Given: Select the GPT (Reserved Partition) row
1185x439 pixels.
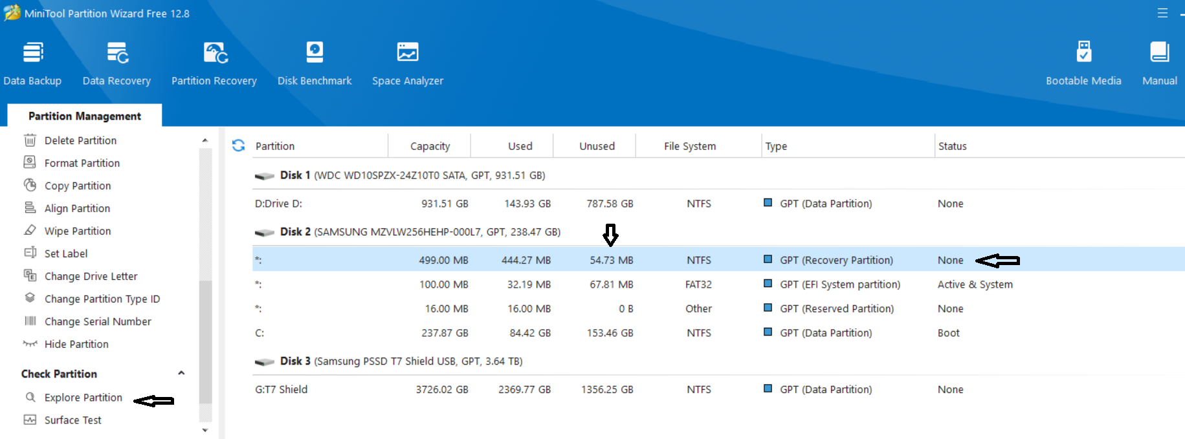Looking at the screenshot, I should 718,309.
